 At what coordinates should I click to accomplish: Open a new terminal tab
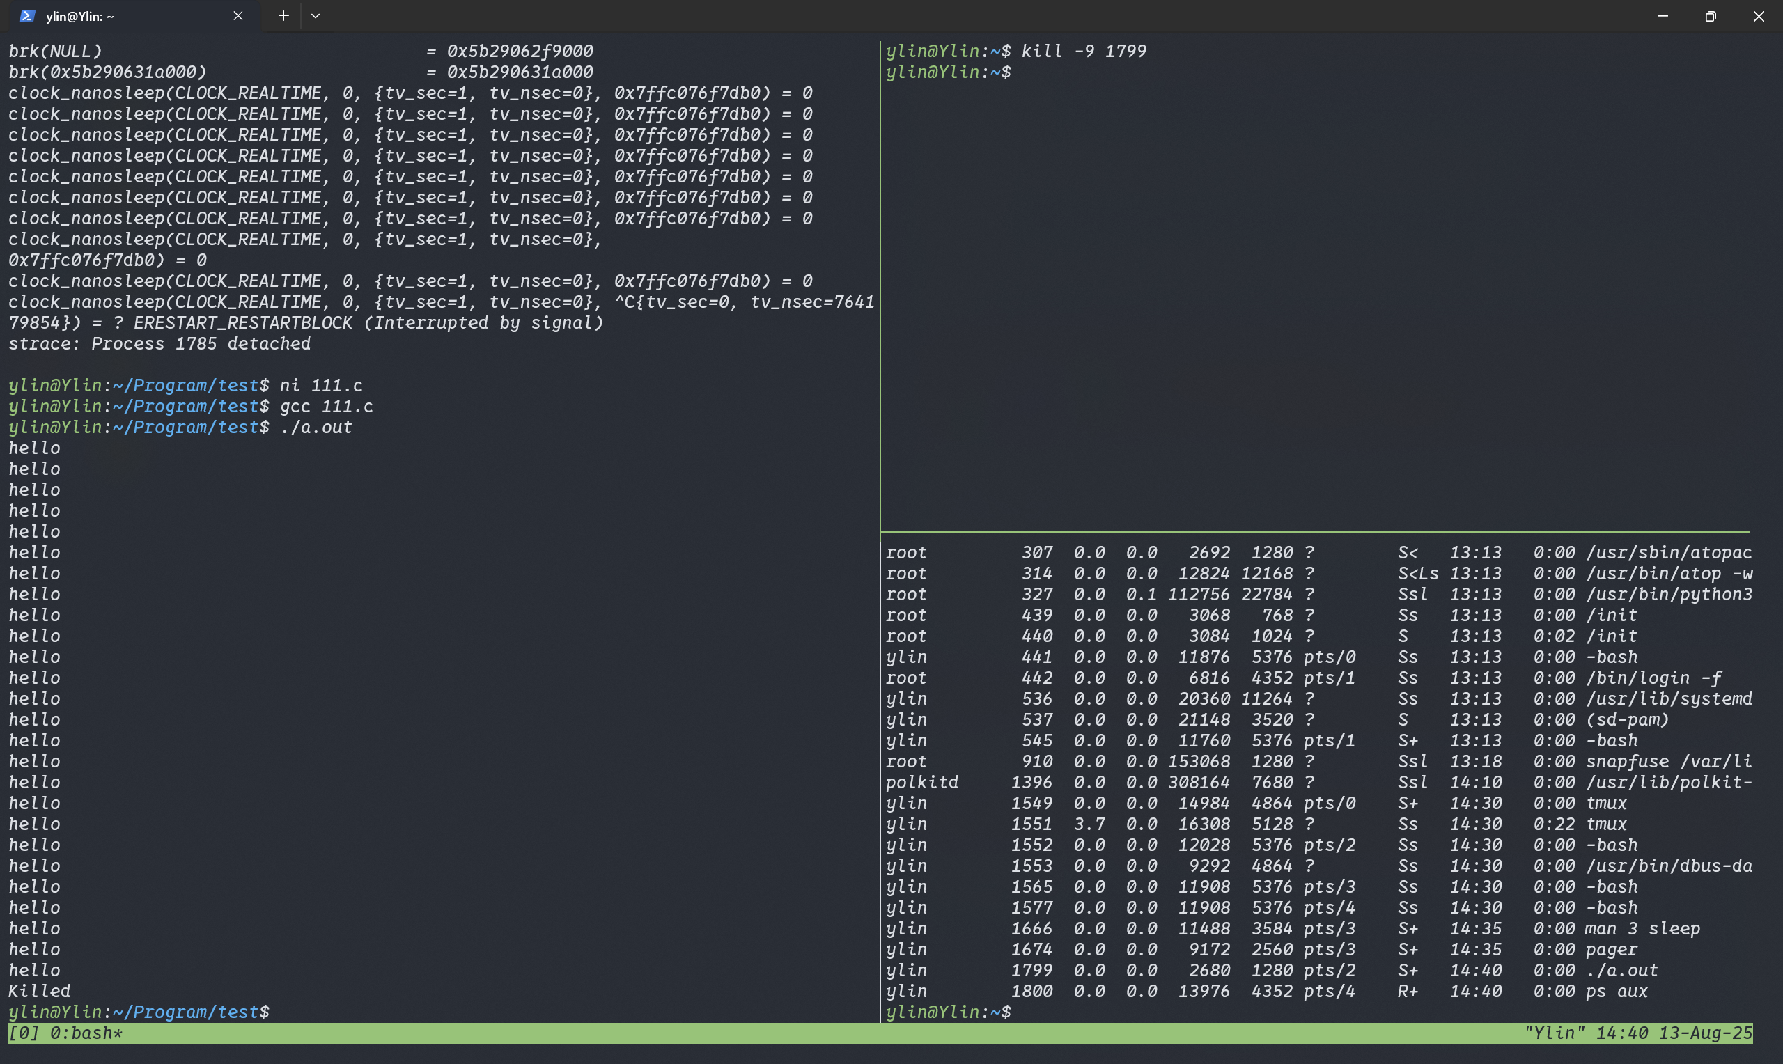[x=283, y=16]
